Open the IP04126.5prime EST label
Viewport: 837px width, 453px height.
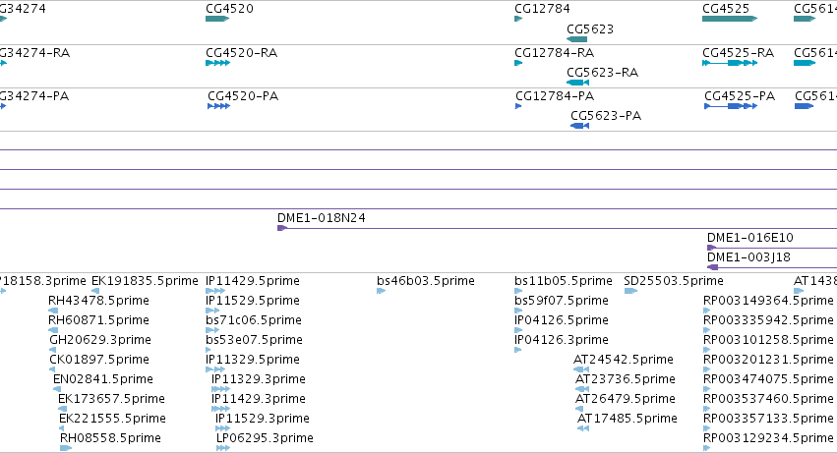[x=562, y=320]
